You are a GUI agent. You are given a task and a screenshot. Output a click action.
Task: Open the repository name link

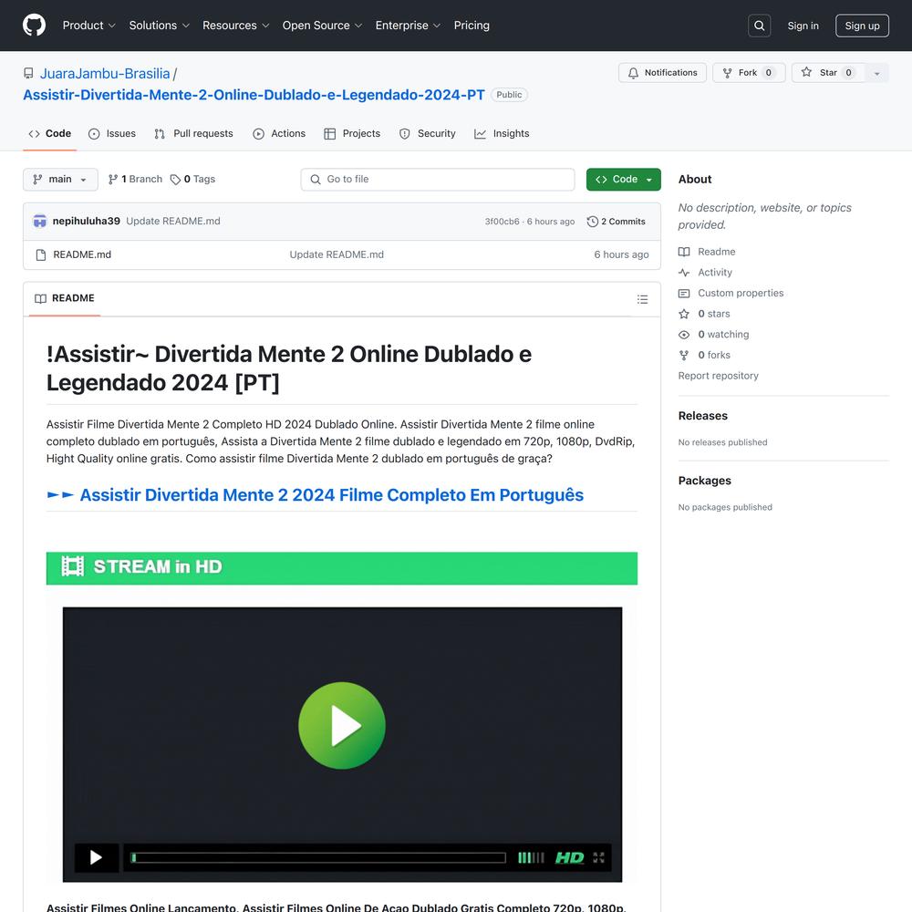click(x=254, y=95)
